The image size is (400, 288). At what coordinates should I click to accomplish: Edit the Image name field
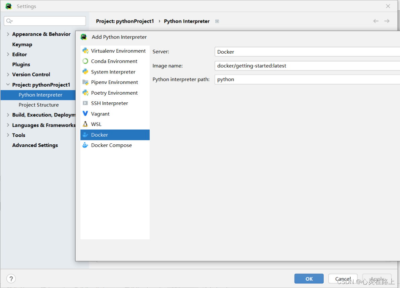(307, 66)
